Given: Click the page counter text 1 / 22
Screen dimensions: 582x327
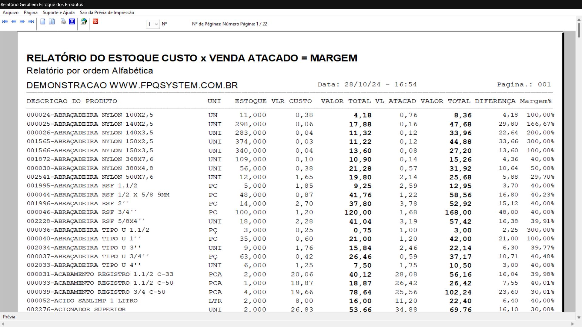Looking at the screenshot, I should (x=262, y=24).
